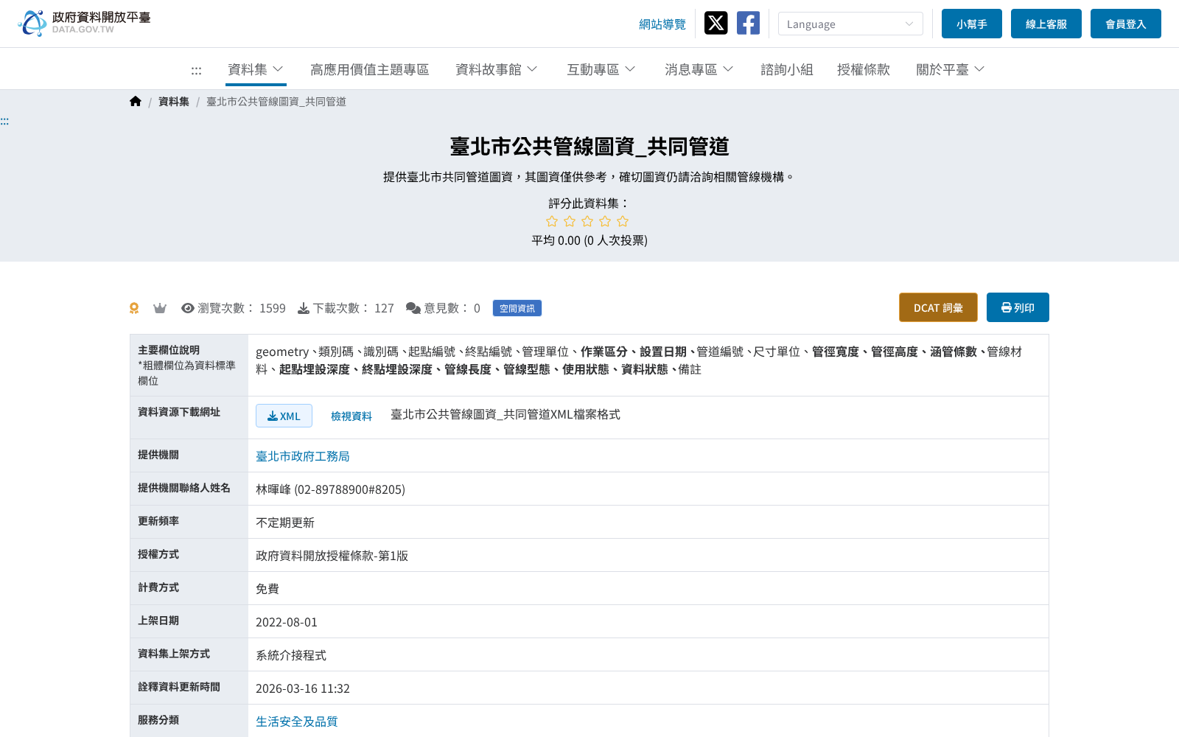
Task: Click the upload date 2022-08-01
Action: pyautogui.click(x=287, y=622)
